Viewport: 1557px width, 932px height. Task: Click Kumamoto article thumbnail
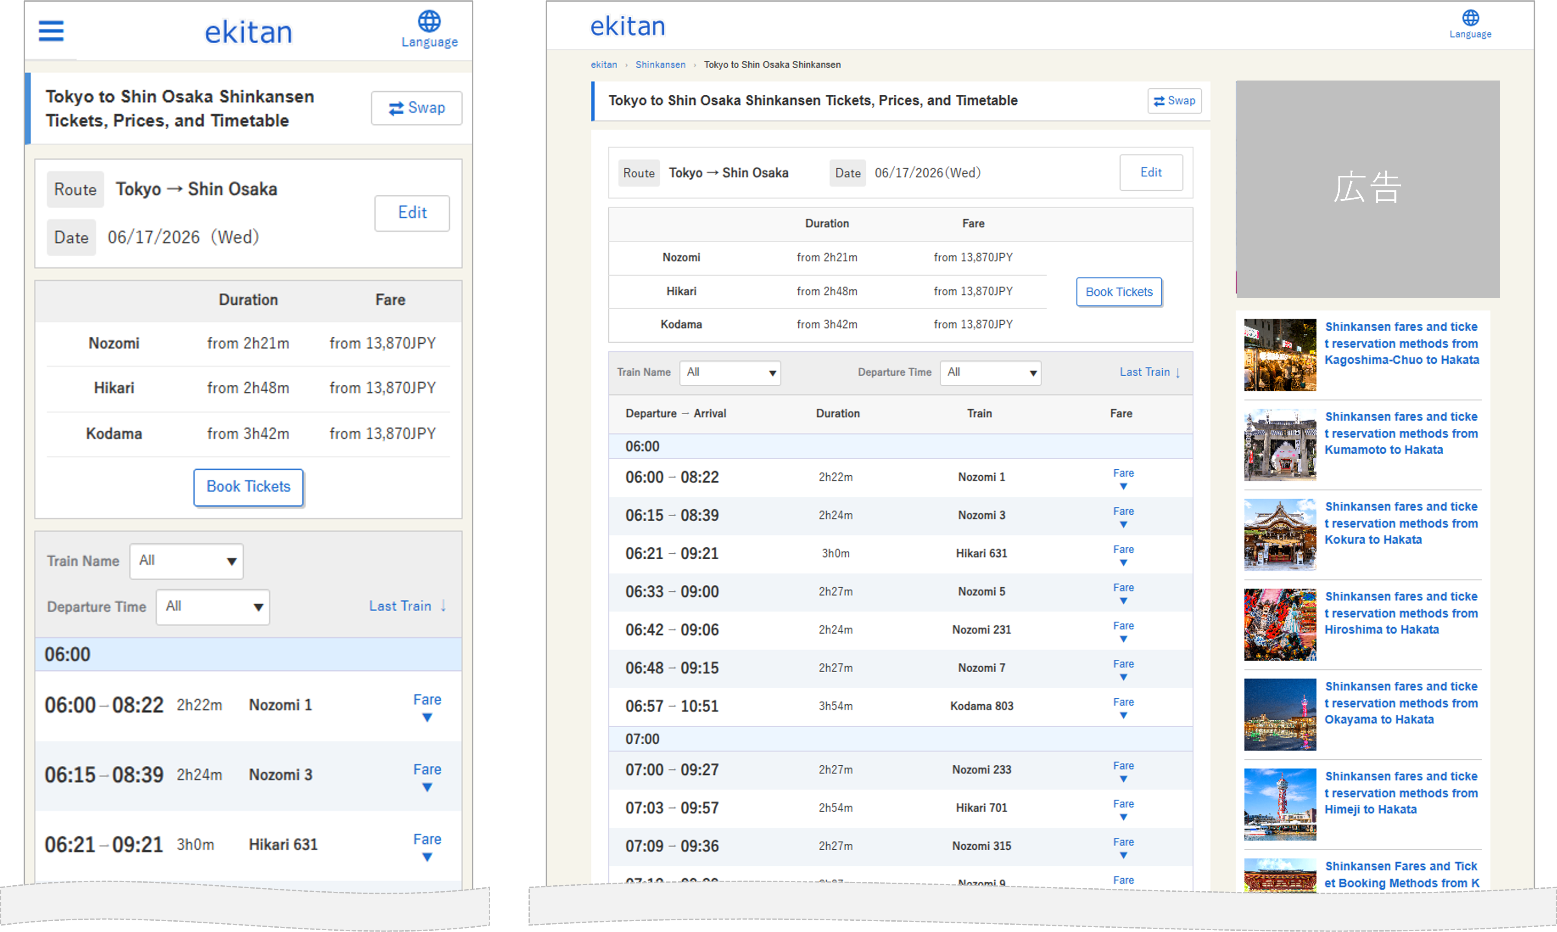pos(1280,445)
